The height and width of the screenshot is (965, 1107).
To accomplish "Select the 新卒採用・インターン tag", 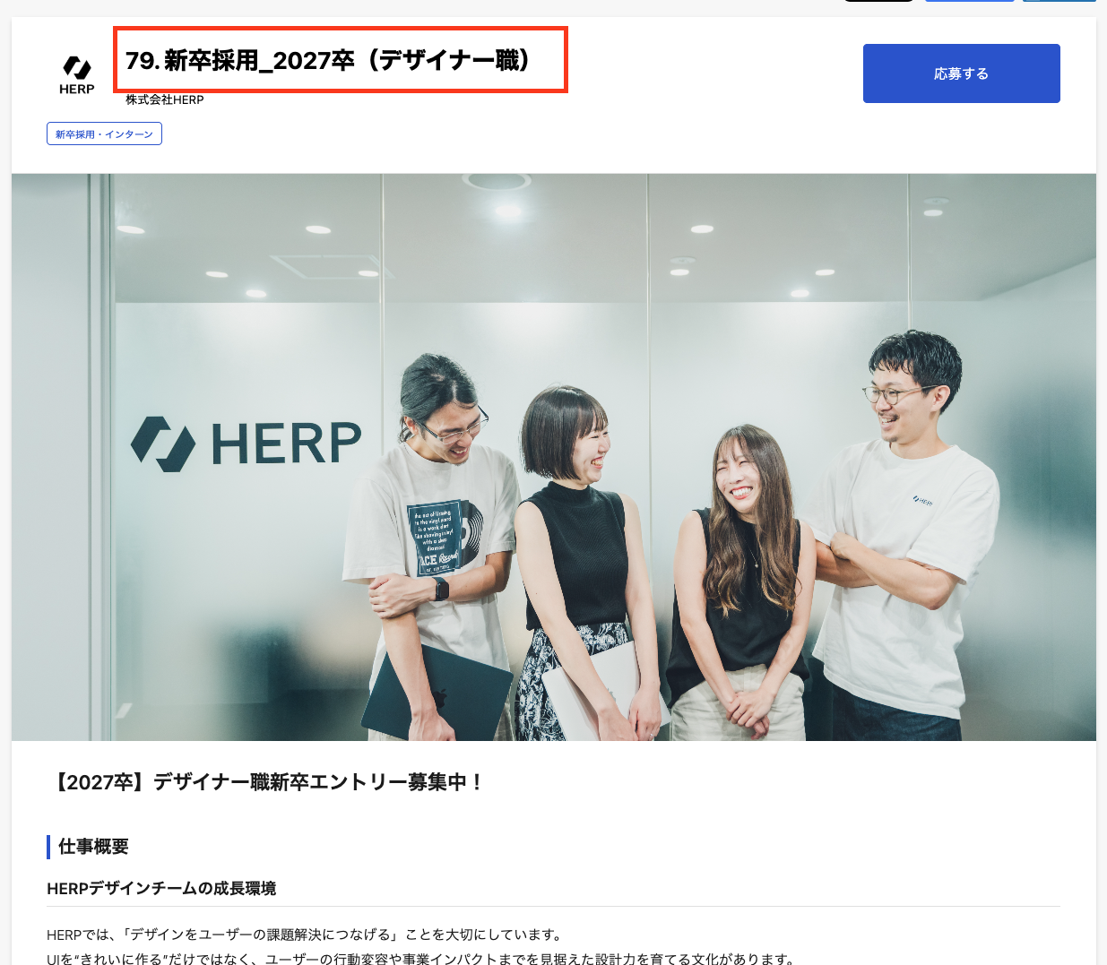I will tap(104, 134).
